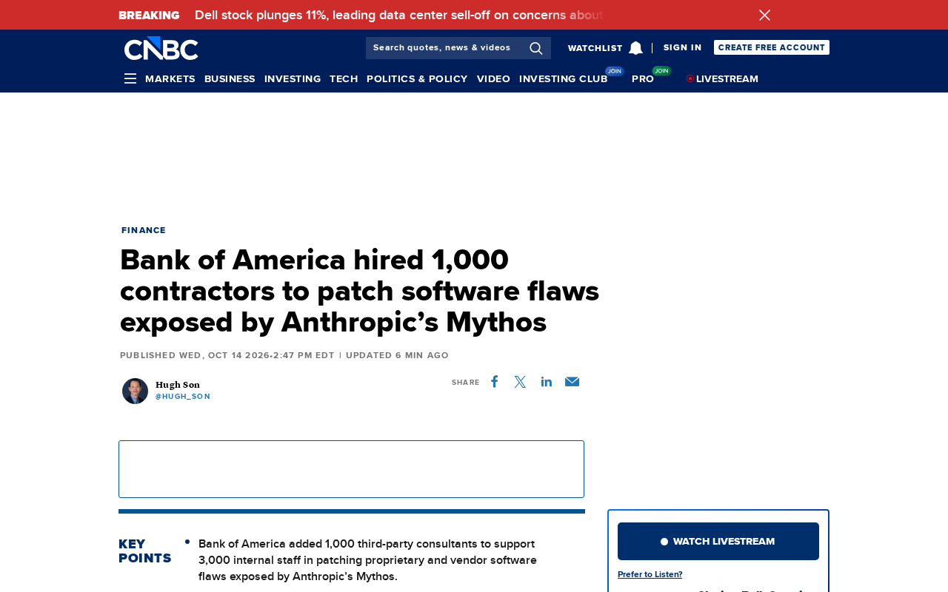The width and height of the screenshot is (948, 592).
Task: Click Sign In
Action: [x=682, y=47]
